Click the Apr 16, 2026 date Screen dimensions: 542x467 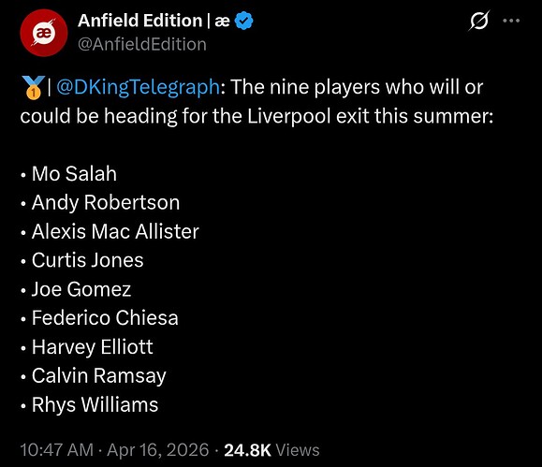pos(158,450)
